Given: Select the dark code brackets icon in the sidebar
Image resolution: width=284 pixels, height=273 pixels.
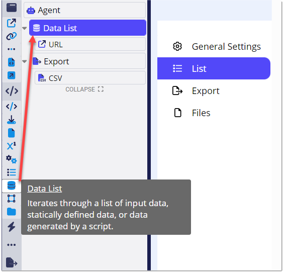Looking at the screenshot, I should [12, 91].
